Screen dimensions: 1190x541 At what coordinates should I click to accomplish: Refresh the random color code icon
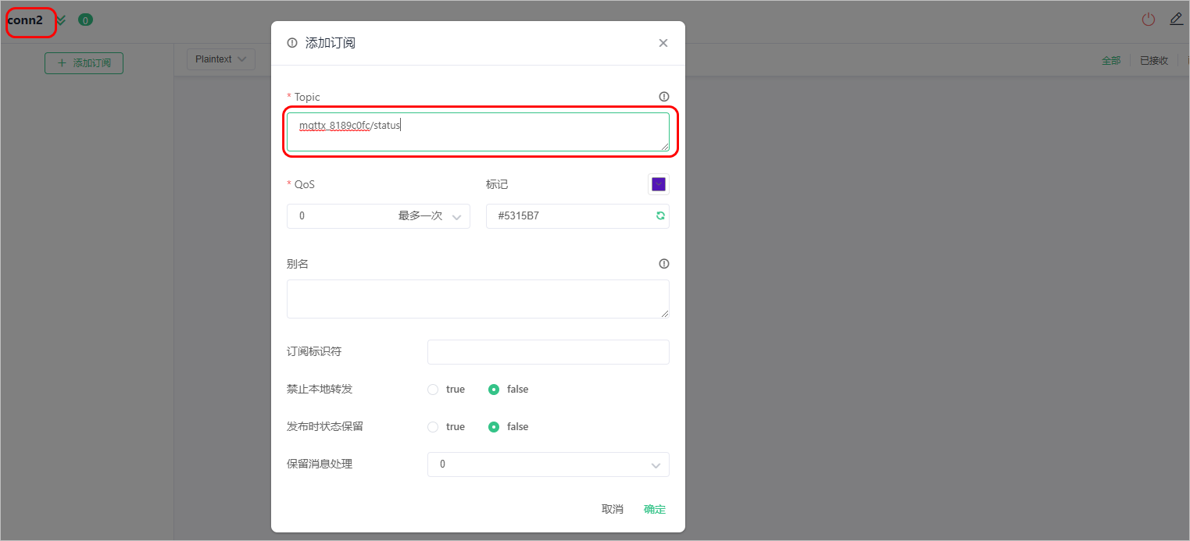[660, 216]
